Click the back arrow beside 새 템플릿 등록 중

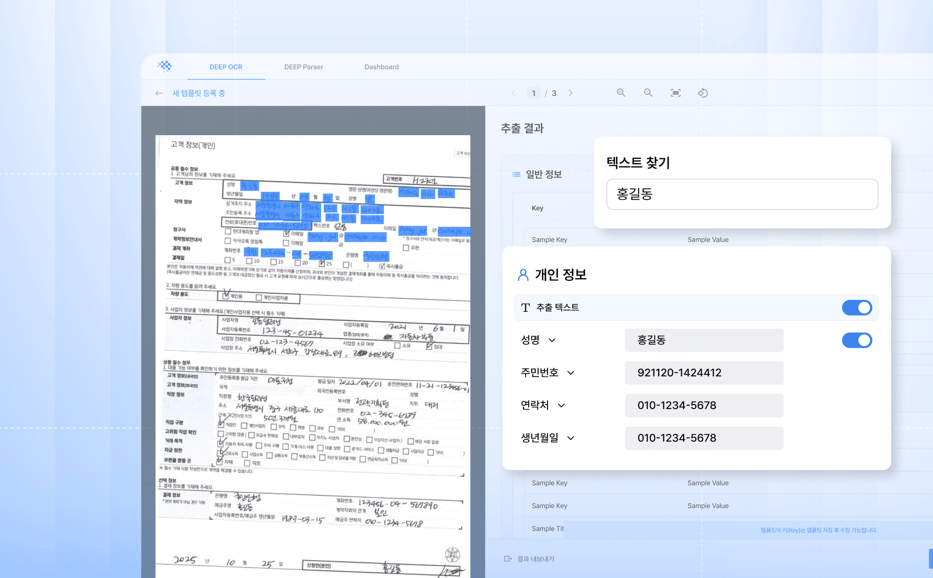click(159, 93)
